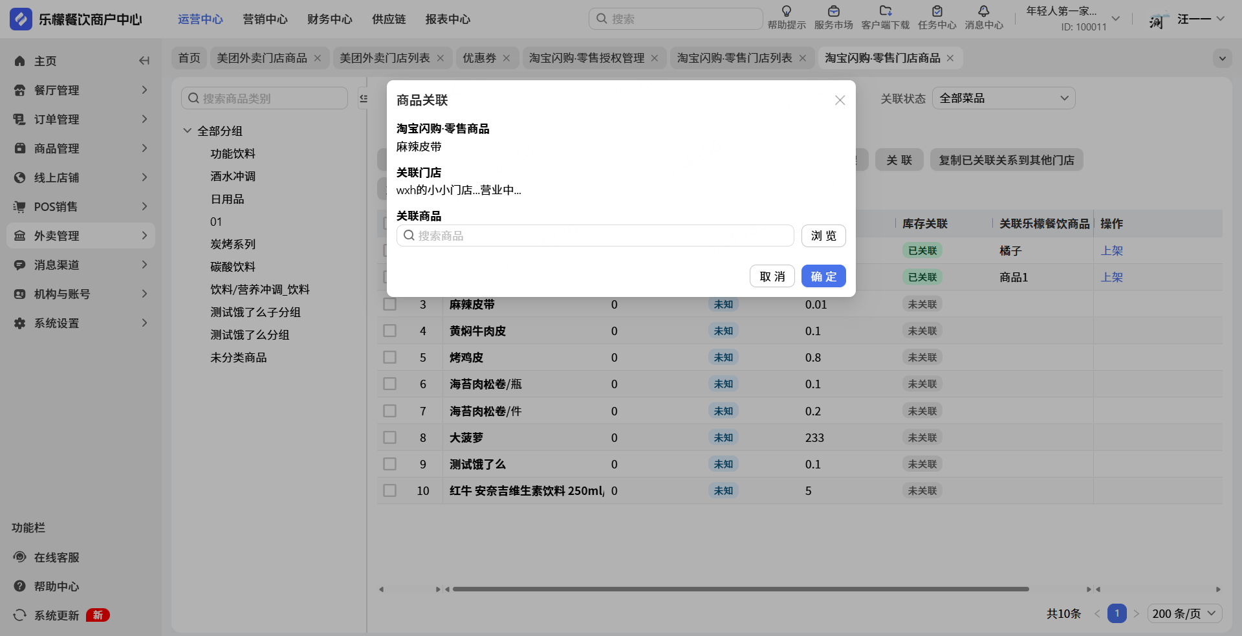Close the 商品关联 dialog with X
1242x636 pixels.
(840, 100)
